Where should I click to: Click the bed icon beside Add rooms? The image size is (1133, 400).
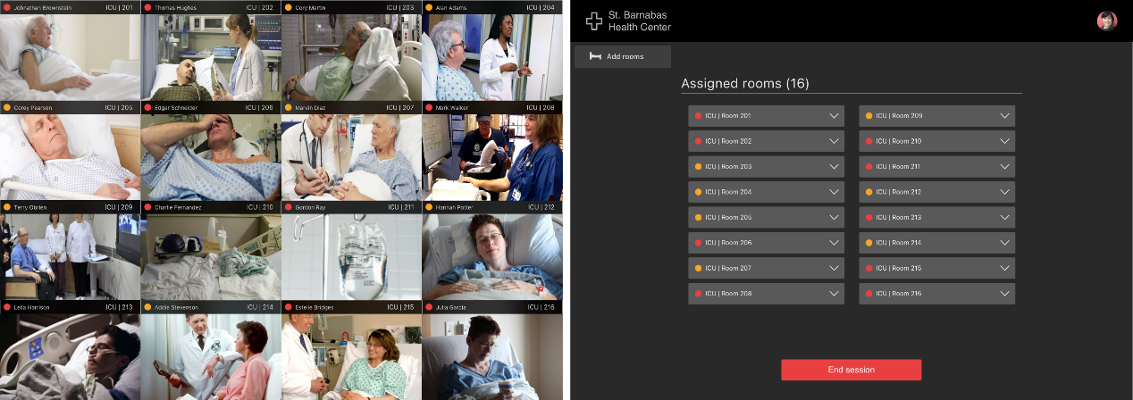[596, 56]
